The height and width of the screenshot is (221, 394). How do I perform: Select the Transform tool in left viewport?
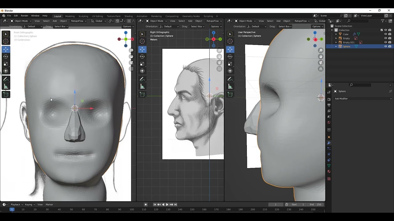(x=6, y=71)
